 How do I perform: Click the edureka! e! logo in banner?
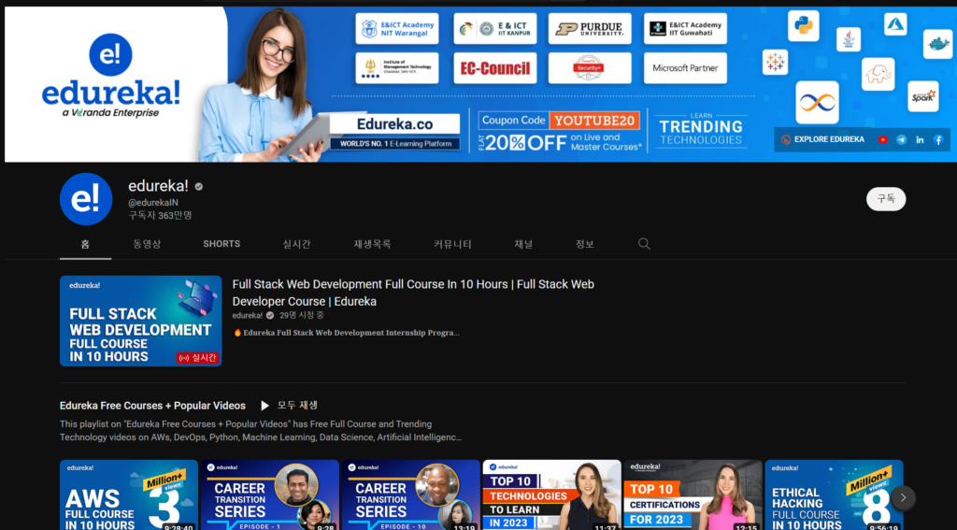[110, 55]
